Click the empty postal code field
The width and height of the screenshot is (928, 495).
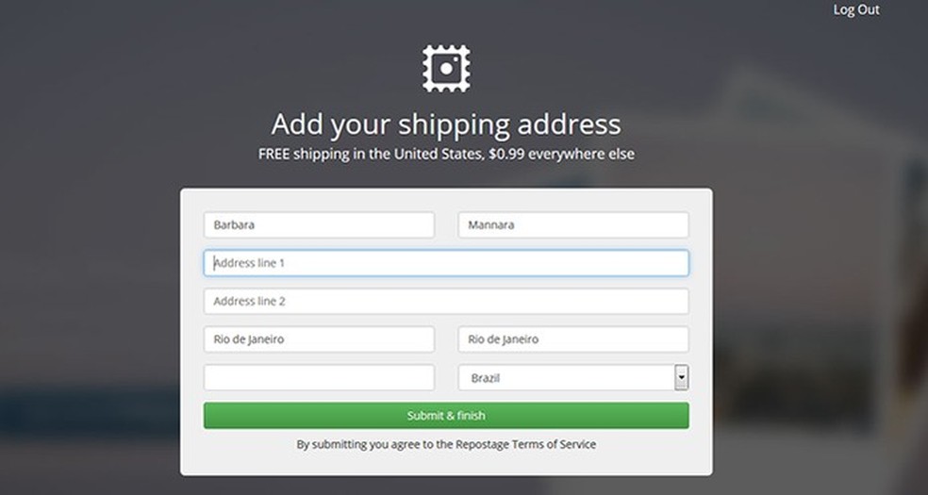[319, 378]
